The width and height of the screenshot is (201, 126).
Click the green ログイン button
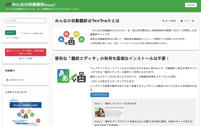coord(10,33)
